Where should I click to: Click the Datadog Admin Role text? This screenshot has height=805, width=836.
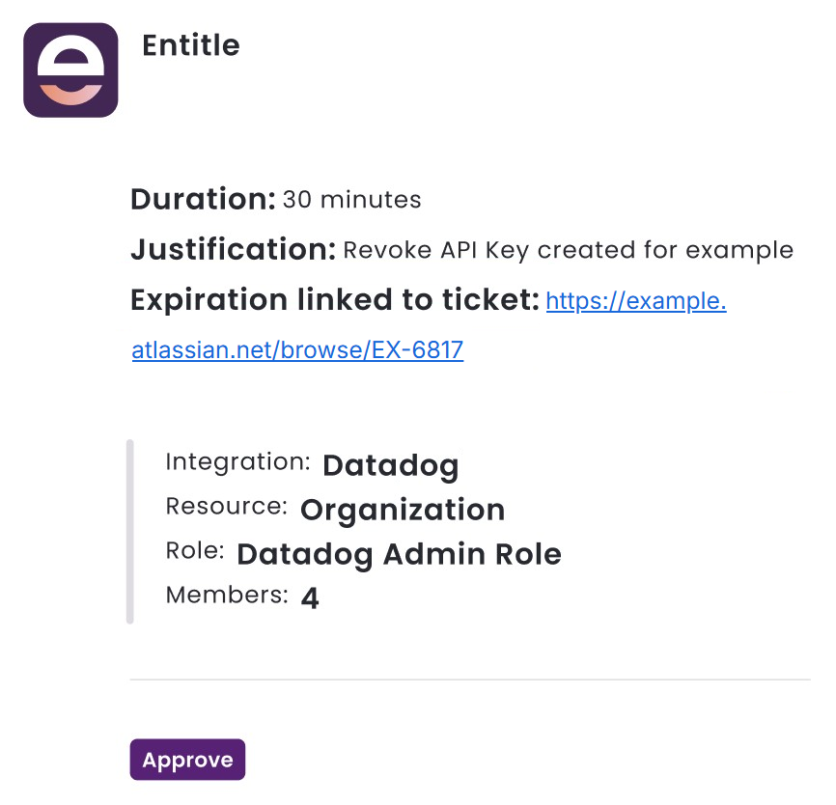pyautogui.click(x=398, y=555)
